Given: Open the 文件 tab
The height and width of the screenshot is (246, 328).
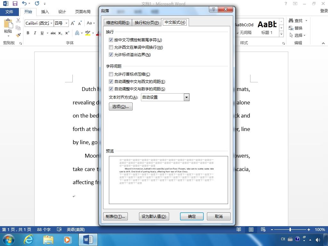Looking at the screenshot, I should click(9, 12).
